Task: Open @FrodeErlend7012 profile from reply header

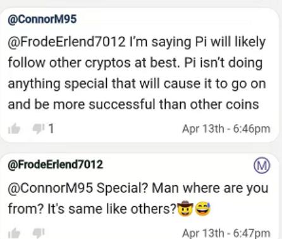Action: pos(56,164)
